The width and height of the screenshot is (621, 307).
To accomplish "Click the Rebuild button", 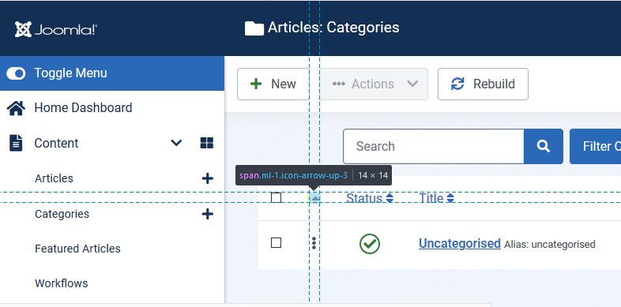I will pos(483,84).
